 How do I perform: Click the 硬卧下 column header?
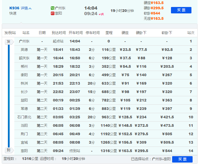pos(141,33)
